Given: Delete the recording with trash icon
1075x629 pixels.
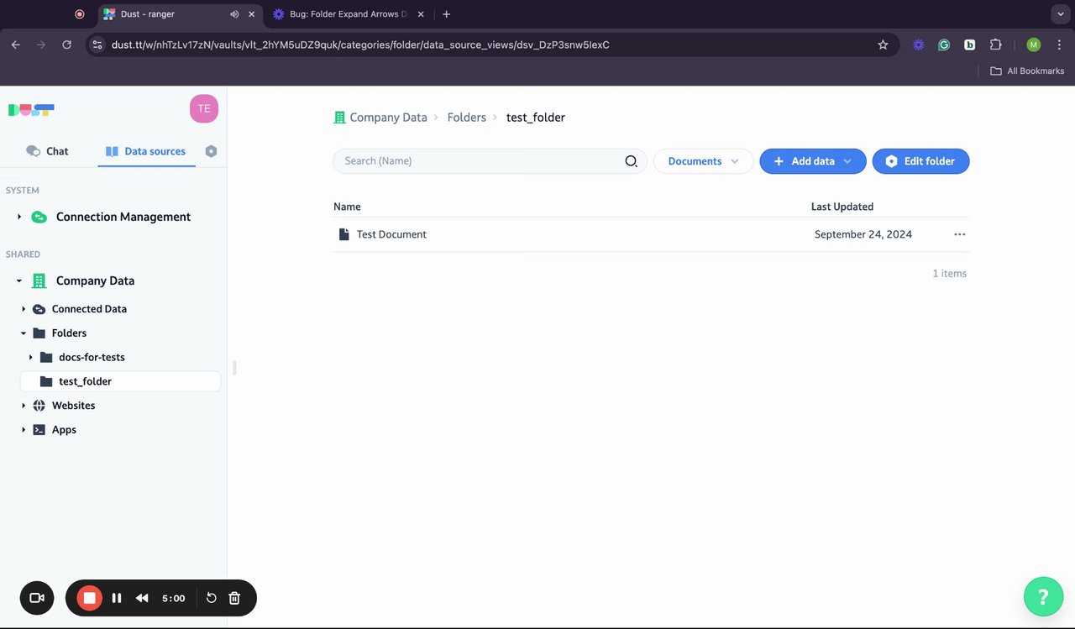Looking at the screenshot, I should (234, 598).
